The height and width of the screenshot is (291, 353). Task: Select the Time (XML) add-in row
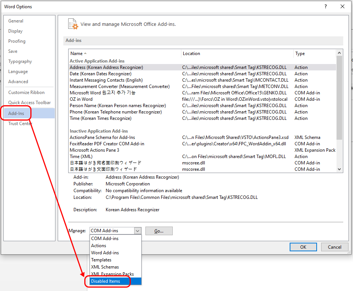(x=202, y=157)
